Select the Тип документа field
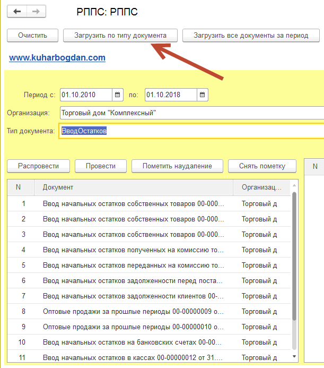 pos(191,131)
